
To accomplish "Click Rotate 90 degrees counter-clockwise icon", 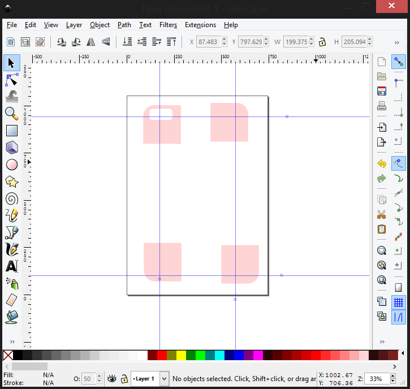I will click(x=62, y=42).
